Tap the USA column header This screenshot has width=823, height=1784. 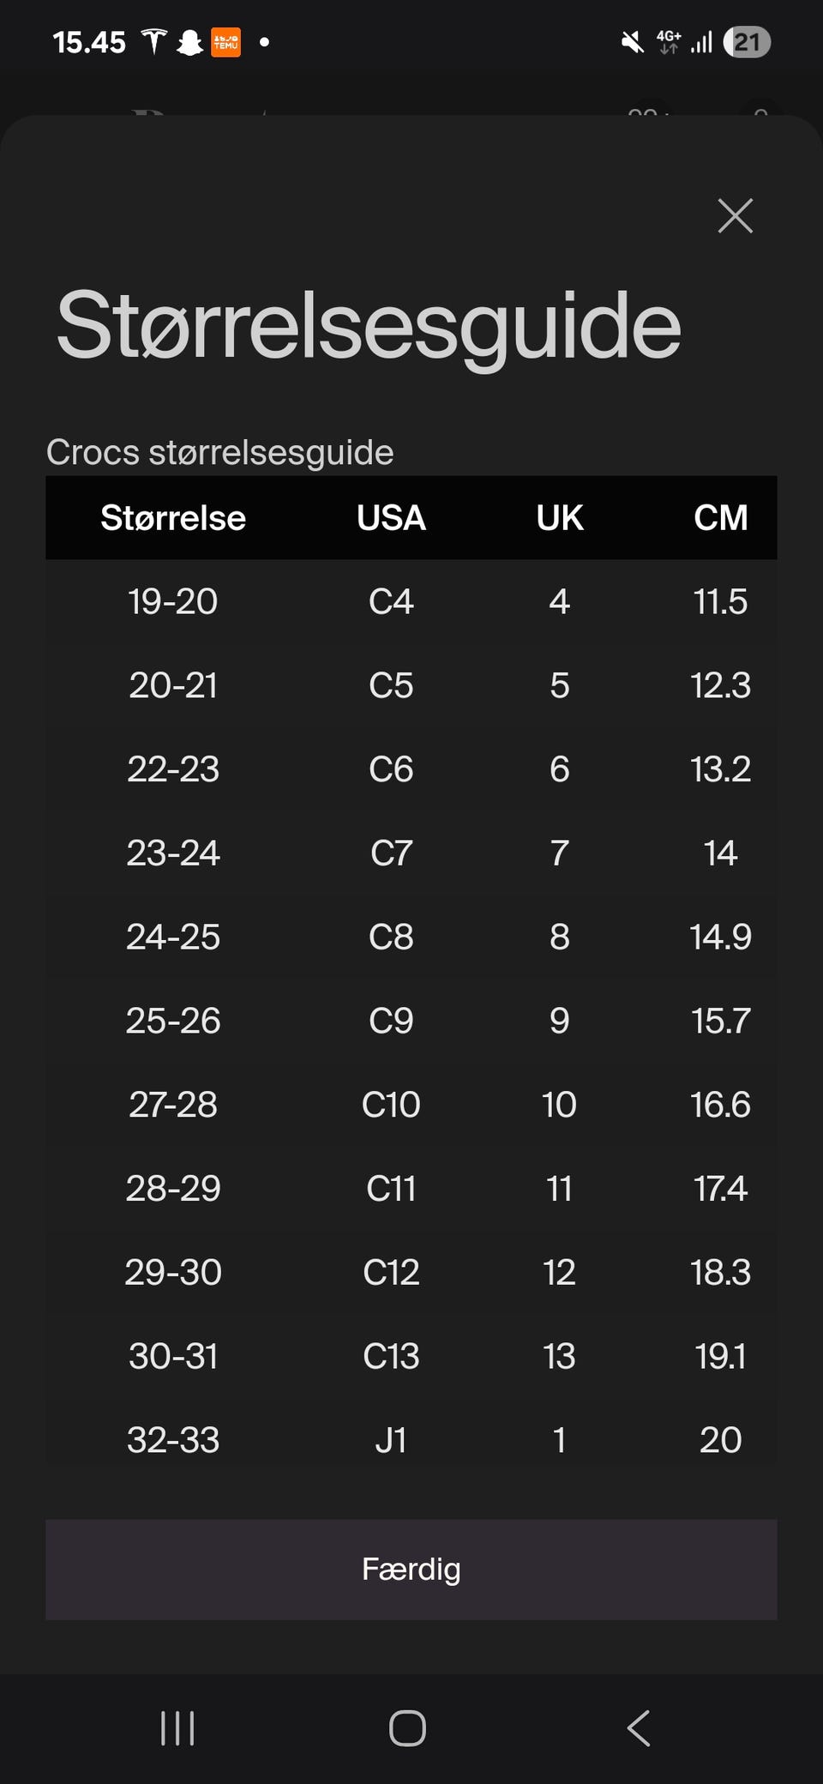coord(391,518)
